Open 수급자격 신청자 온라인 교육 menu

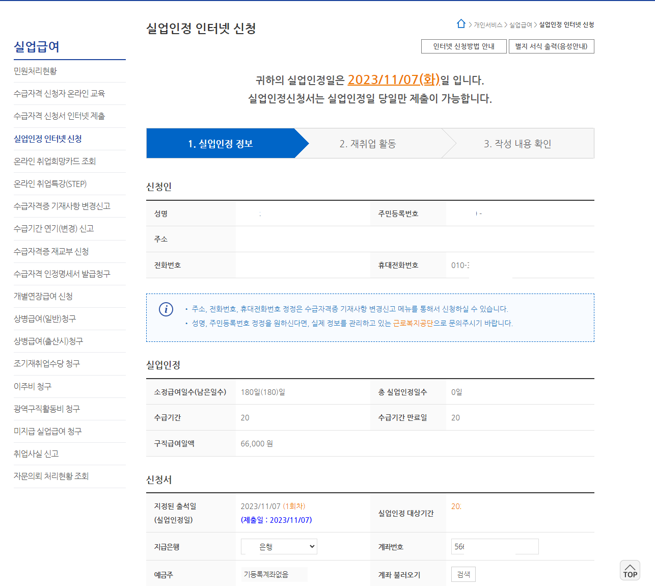pyautogui.click(x=59, y=93)
